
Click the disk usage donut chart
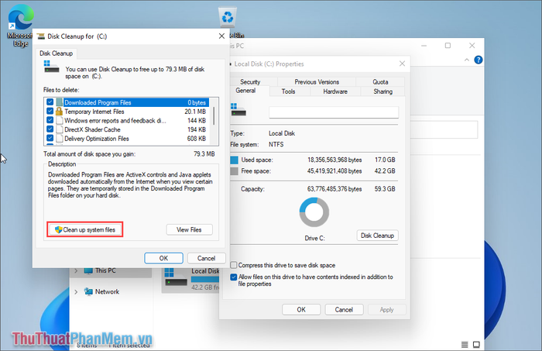pos(314,212)
